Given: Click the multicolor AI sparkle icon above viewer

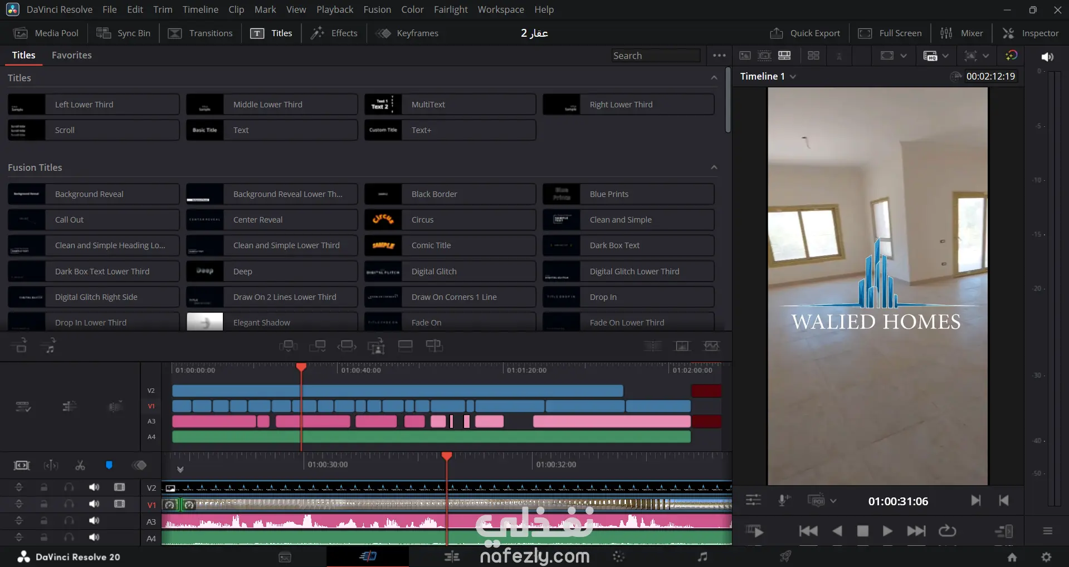Looking at the screenshot, I should pos(1012,56).
